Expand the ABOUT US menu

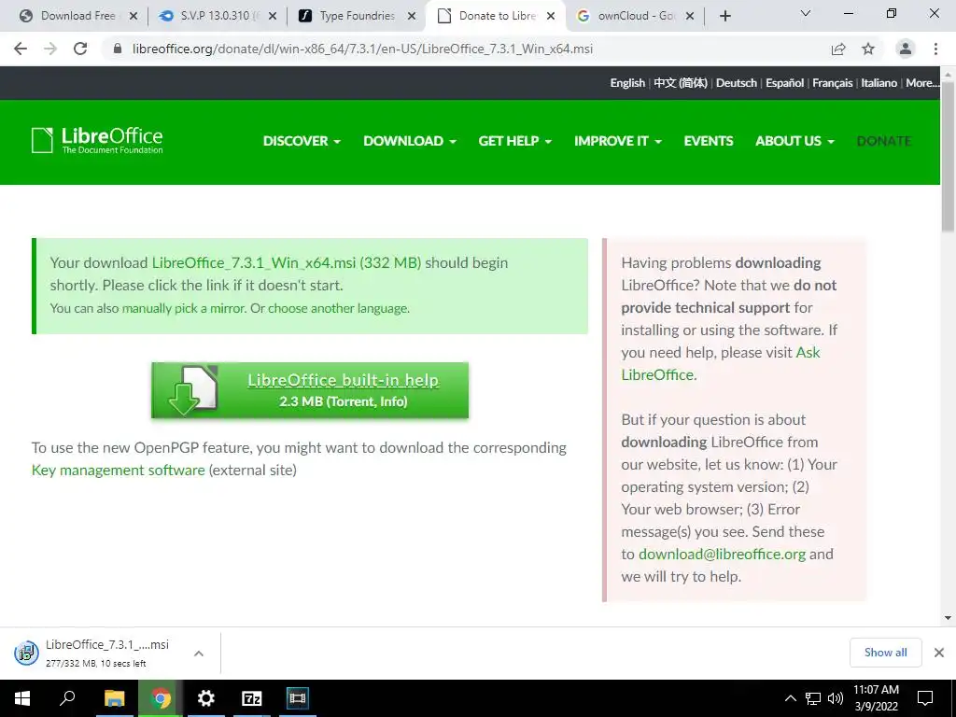pyautogui.click(x=795, y=141)
